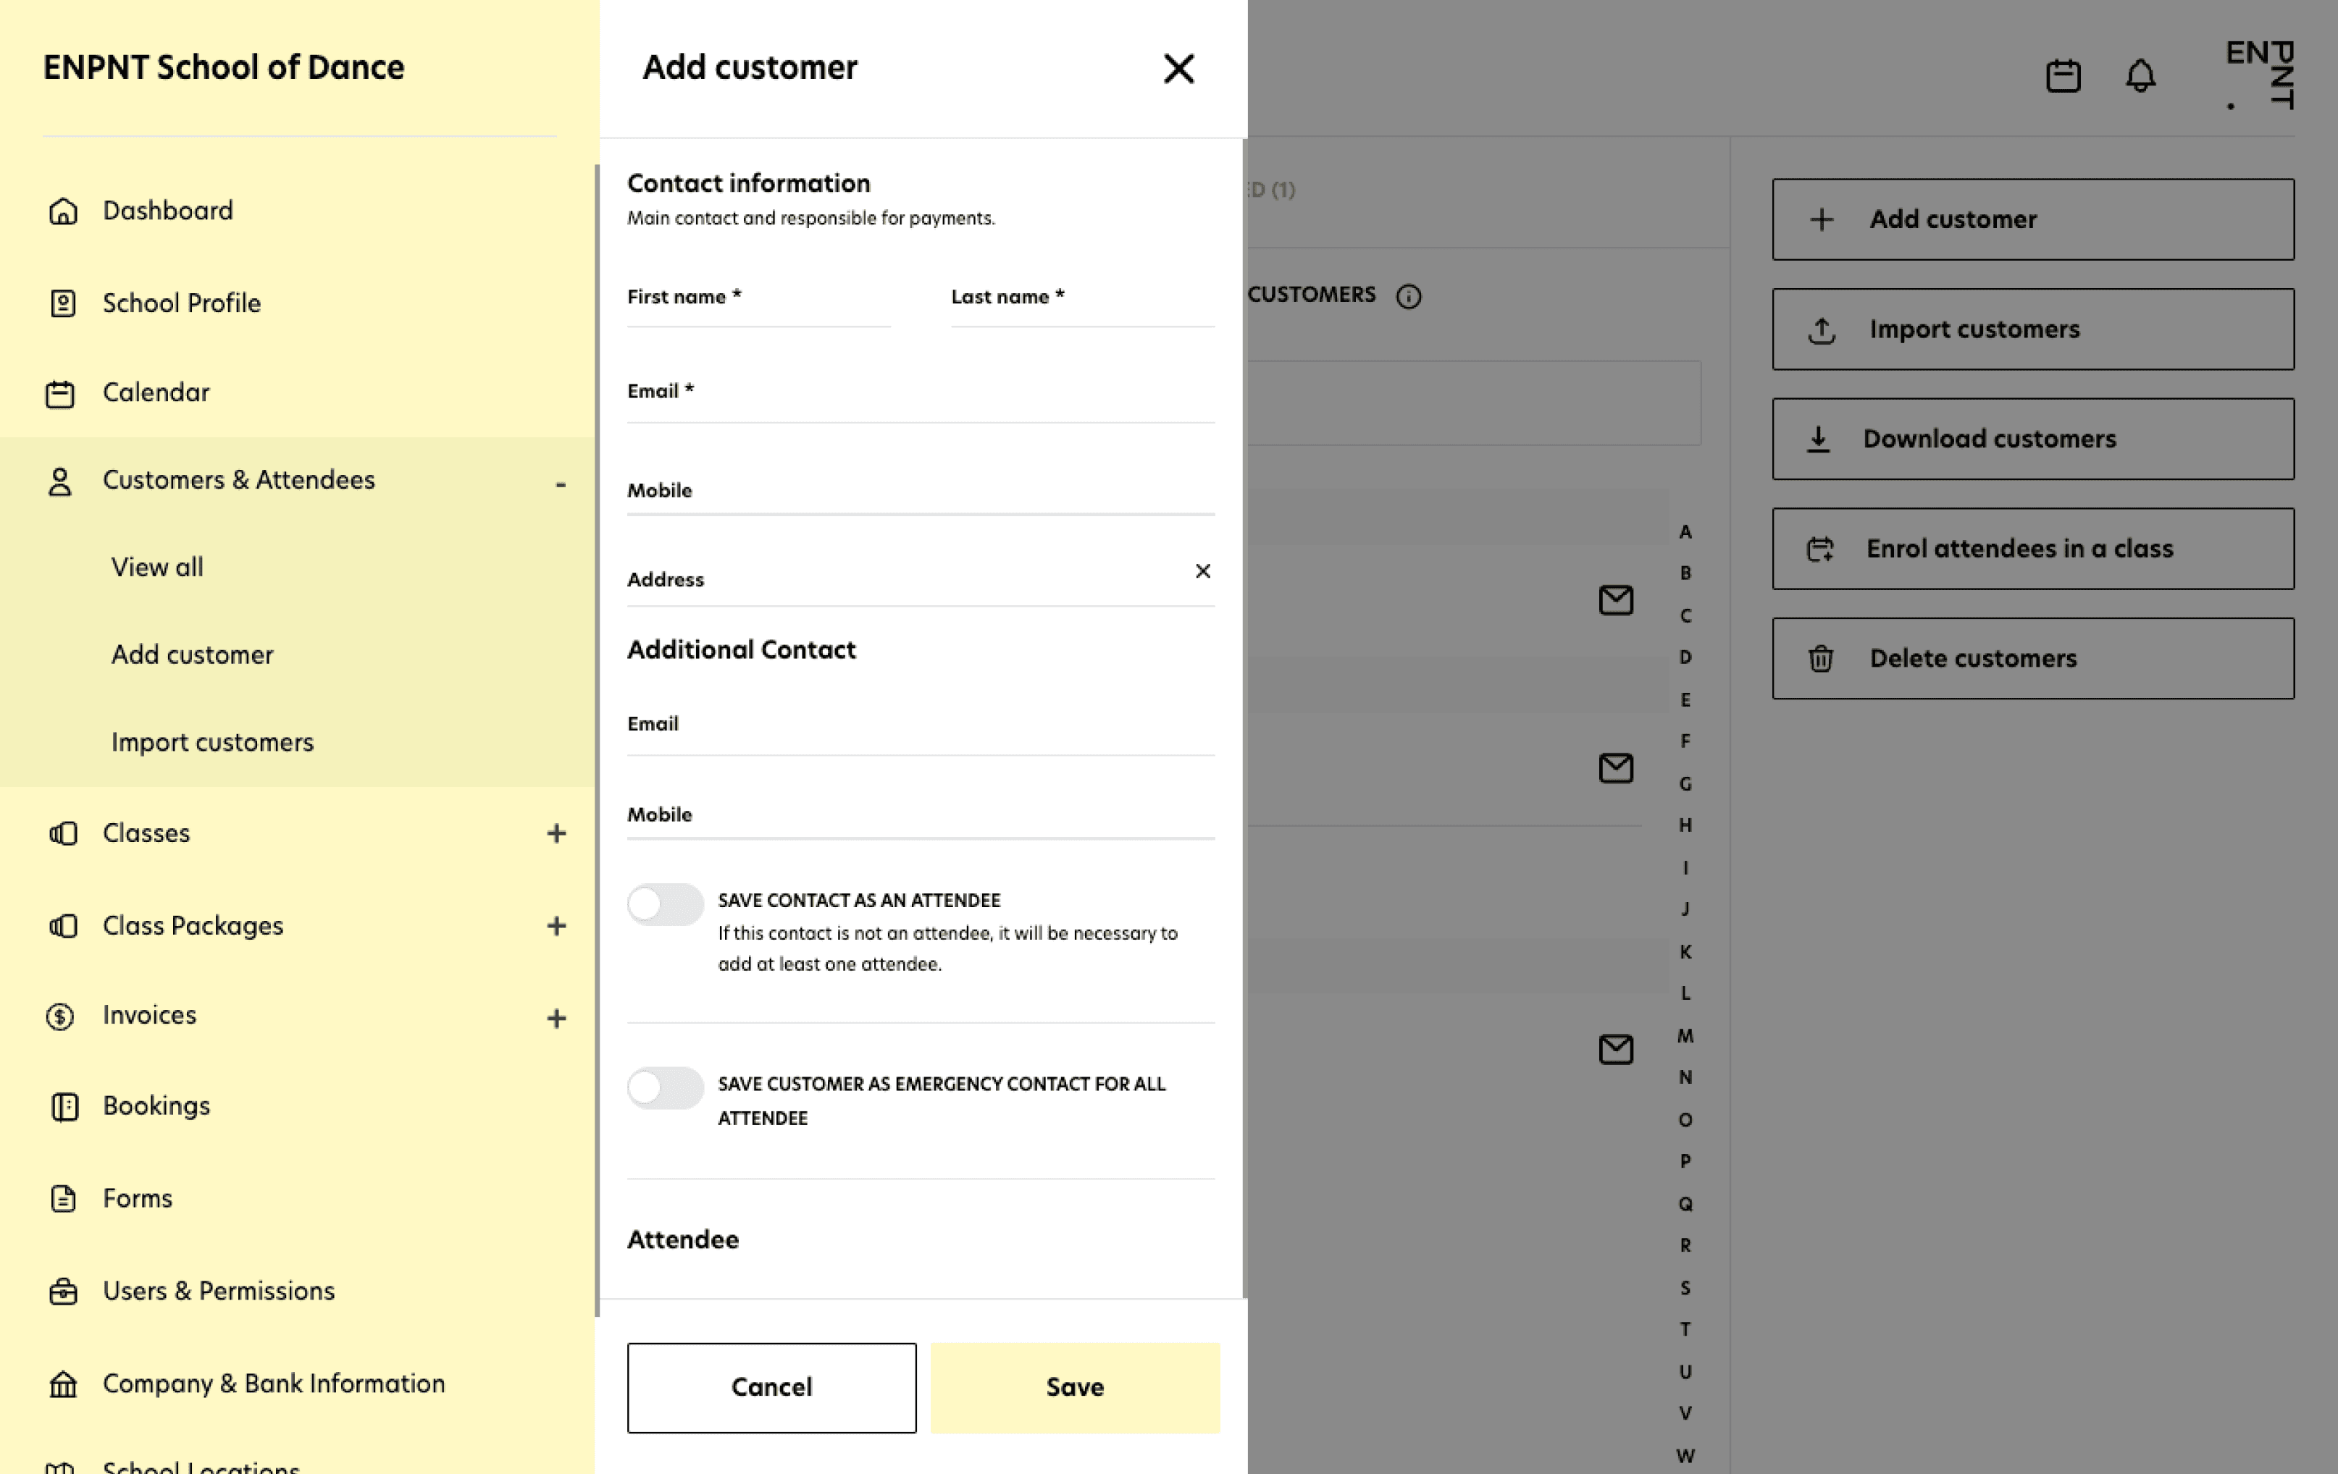This screenshot has width=2338, height=1474.
Task: Click the Company & Bank Information bank icon
Action: coord(63,1384)
